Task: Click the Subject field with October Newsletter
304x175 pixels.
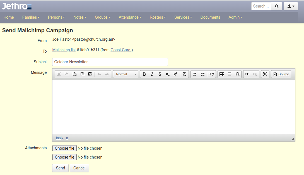Action: point(110,62)
